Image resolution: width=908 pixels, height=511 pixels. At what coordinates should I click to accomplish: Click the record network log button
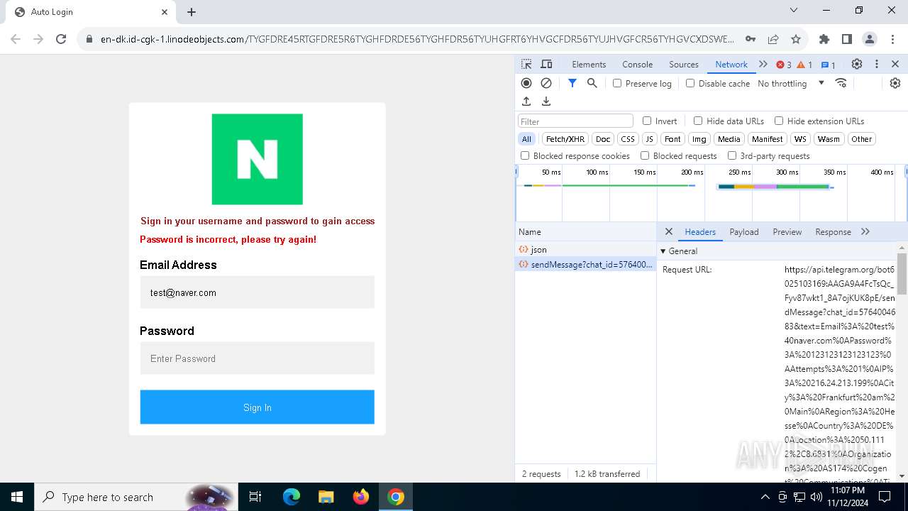(526, 83)
